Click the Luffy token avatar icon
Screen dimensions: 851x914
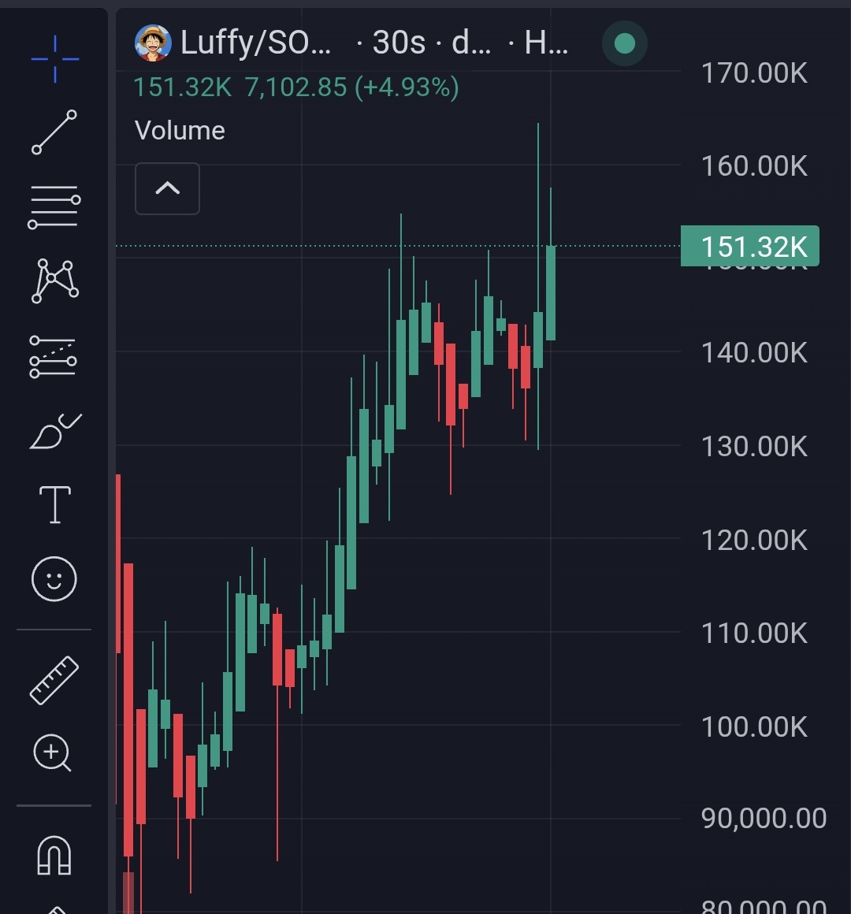(154, 43)
